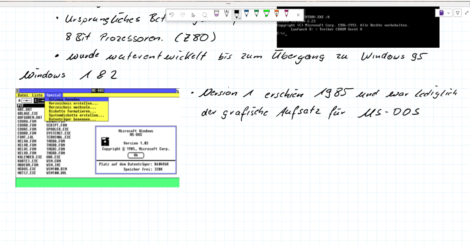Toggle the pen toolbar button at top right
Viewport: 470px width, 246px height.
pos(458,13)
